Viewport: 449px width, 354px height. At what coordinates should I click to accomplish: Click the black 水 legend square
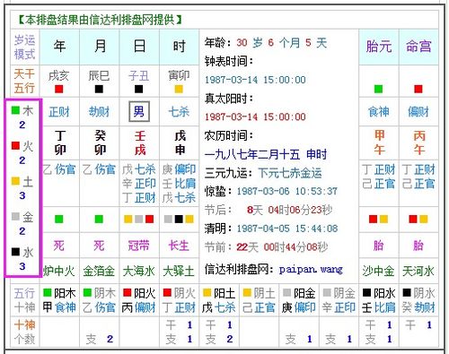coord(15,252)
